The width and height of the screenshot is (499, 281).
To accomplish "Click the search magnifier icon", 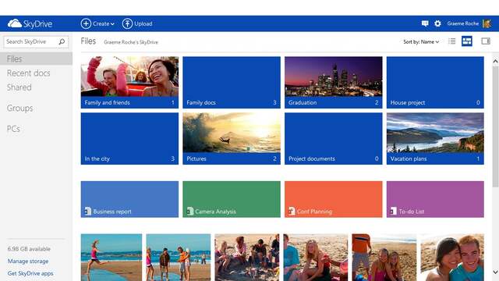I will click(x=62, y=41).
